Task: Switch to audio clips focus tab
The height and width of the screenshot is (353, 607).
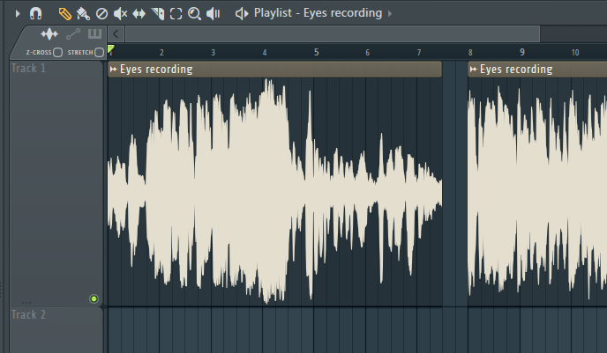Action: pyautogui.click(x=49, y=34)
